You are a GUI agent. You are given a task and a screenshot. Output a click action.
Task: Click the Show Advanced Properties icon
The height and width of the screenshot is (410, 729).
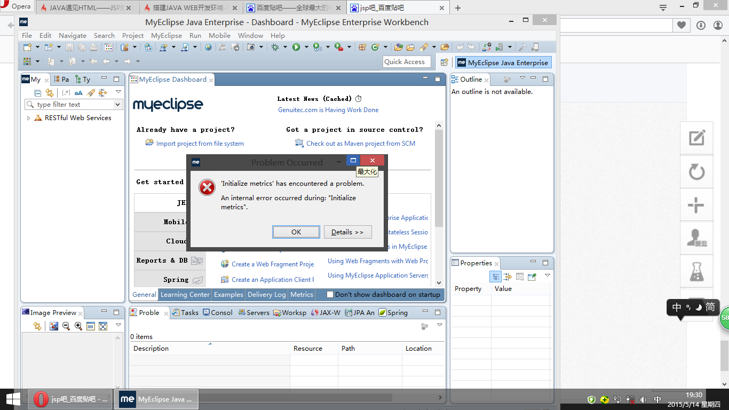coord(508,277)
